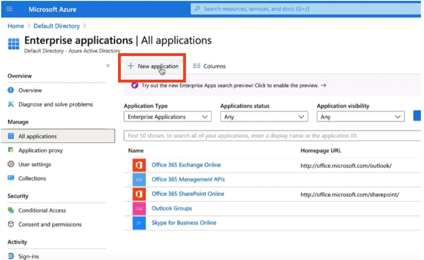Screen dimensions: 424x260
Task: Open the Home breadcrumb link
Action: 16,26
